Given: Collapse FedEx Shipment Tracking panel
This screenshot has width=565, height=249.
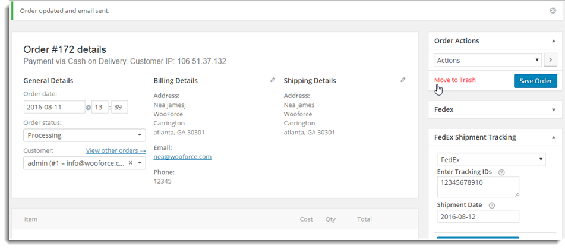Looking at the screenshot, I should (554, 137).
